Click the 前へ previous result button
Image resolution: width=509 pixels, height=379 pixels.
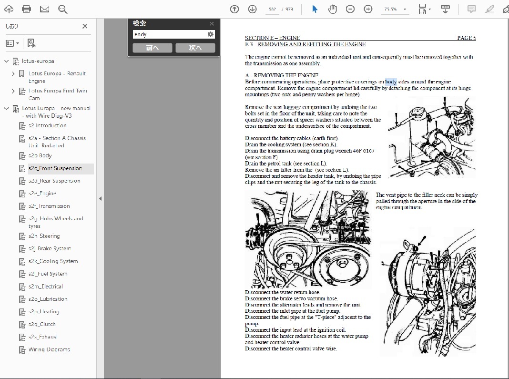(x=152, y=48)
